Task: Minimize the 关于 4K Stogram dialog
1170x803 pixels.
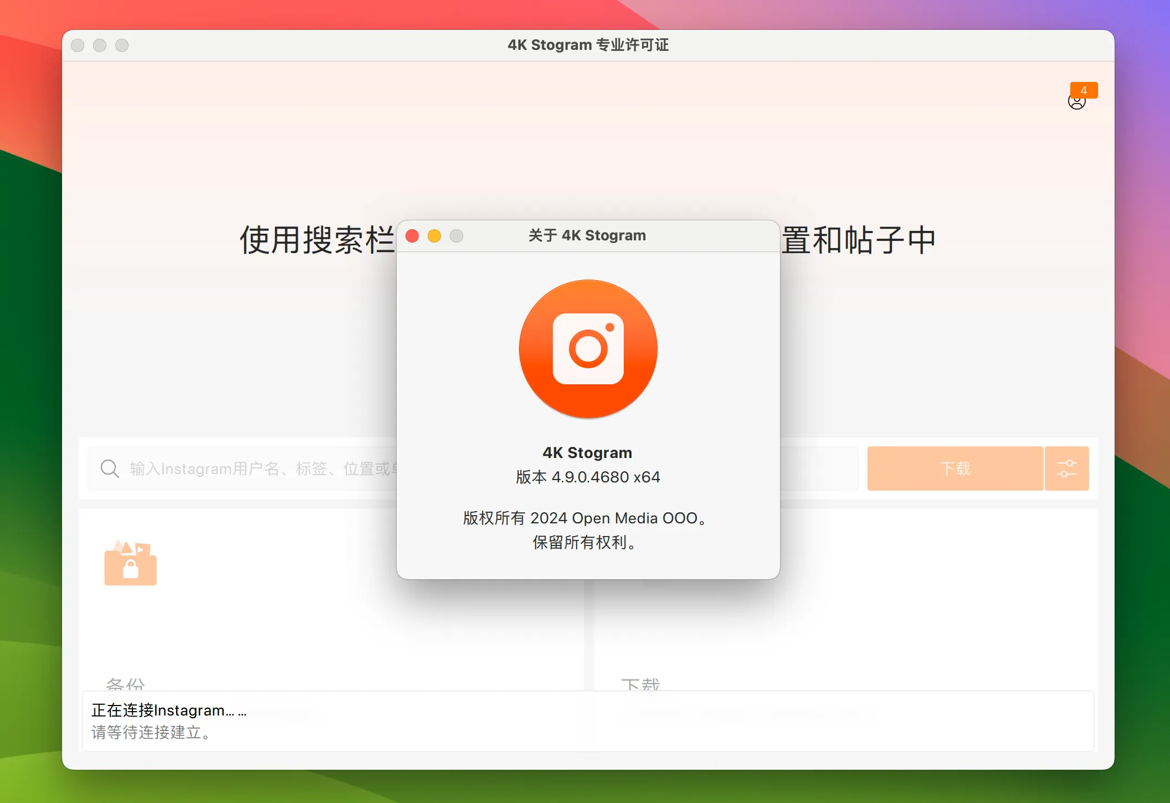Action: pos(434,236)
